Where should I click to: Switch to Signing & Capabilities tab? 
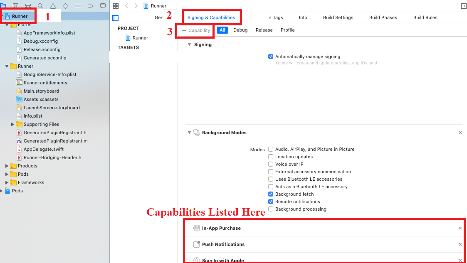coord(211,17)
